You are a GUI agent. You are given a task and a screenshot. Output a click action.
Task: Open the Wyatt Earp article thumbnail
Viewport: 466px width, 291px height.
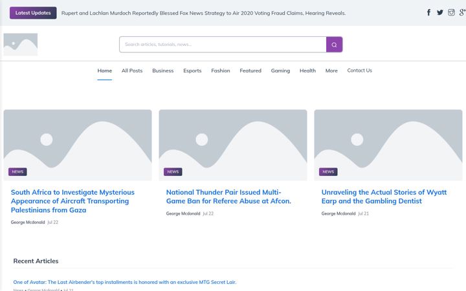click(388, 145)
